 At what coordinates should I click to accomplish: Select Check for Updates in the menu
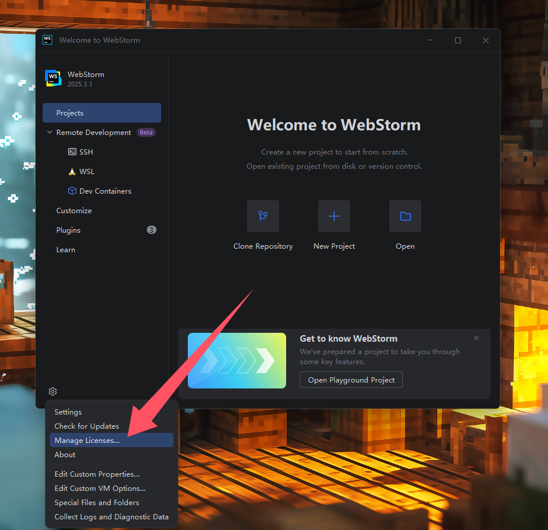coord(86,426)
